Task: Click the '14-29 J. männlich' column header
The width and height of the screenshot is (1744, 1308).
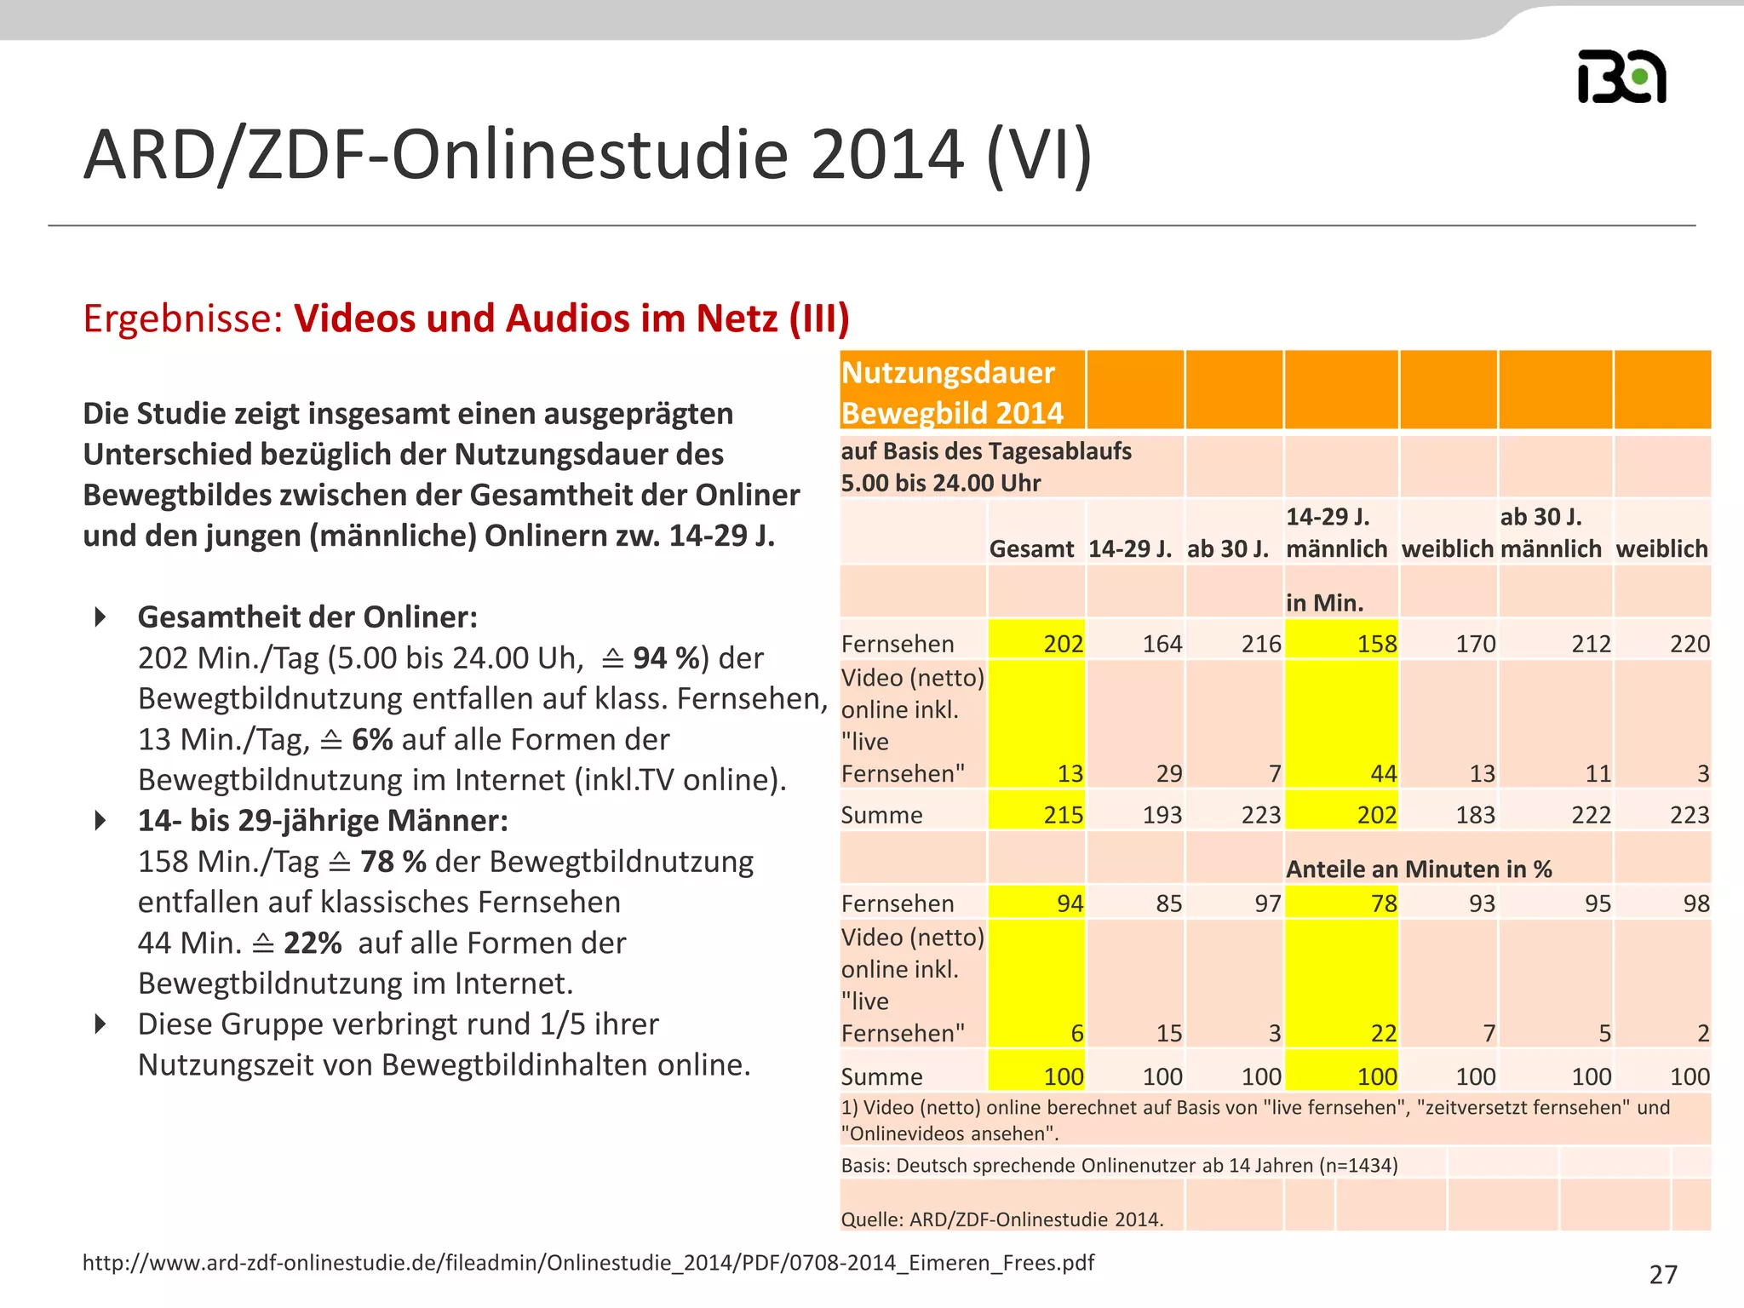Action: pyautogui.click(x=1336, y=532)
